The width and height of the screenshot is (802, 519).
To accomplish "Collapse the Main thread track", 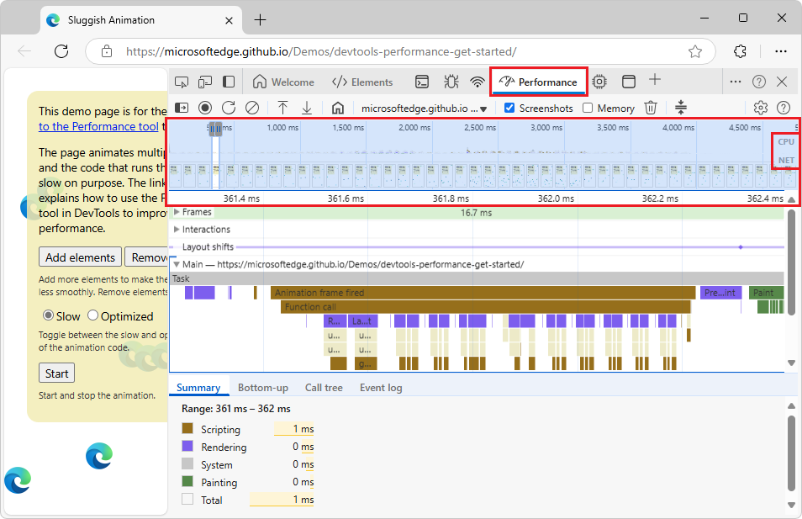I will point(177,263).
